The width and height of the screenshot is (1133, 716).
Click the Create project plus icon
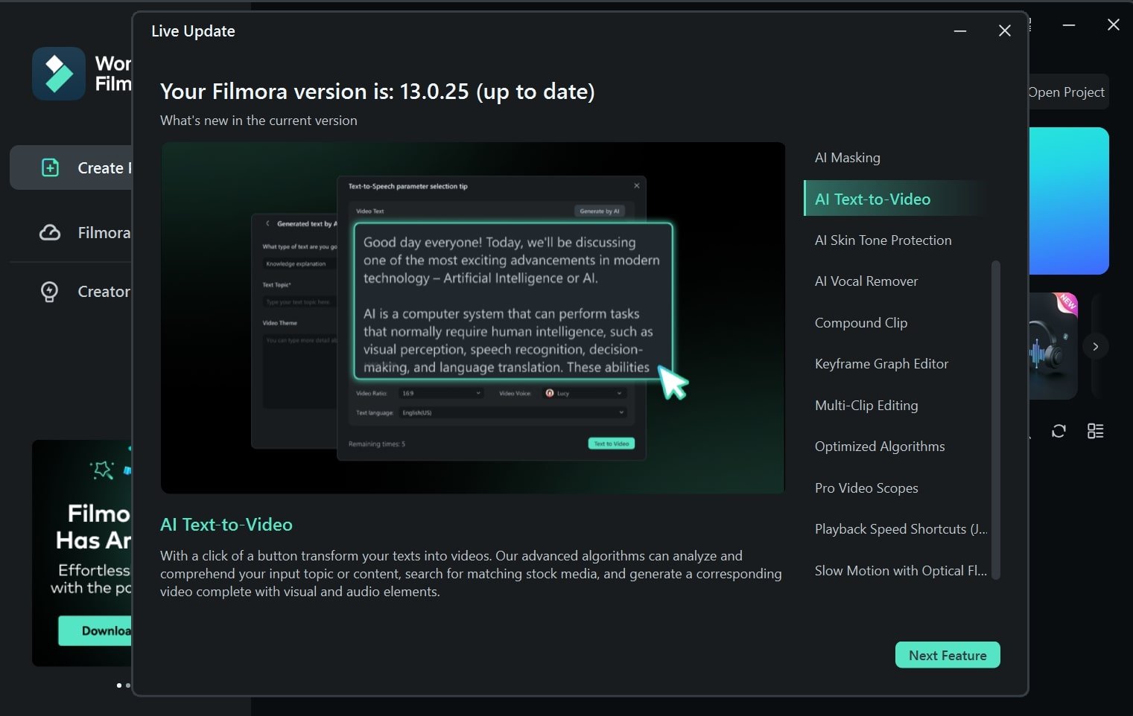point(50,167)
